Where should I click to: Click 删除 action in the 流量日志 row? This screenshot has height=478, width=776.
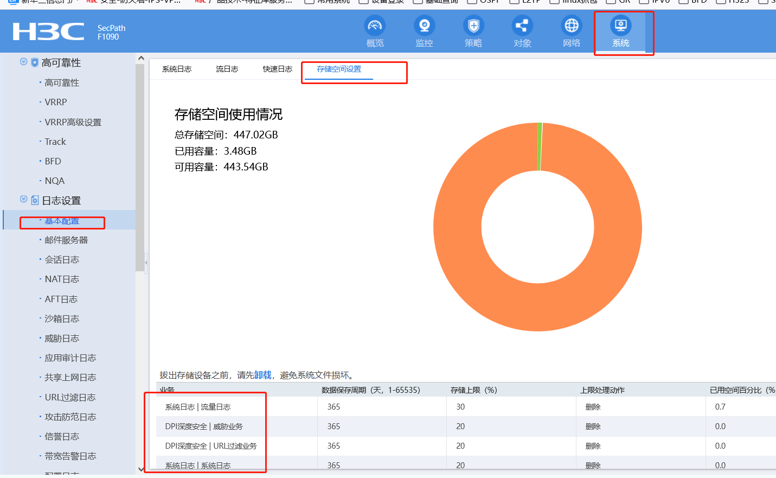tap(593, 407)
